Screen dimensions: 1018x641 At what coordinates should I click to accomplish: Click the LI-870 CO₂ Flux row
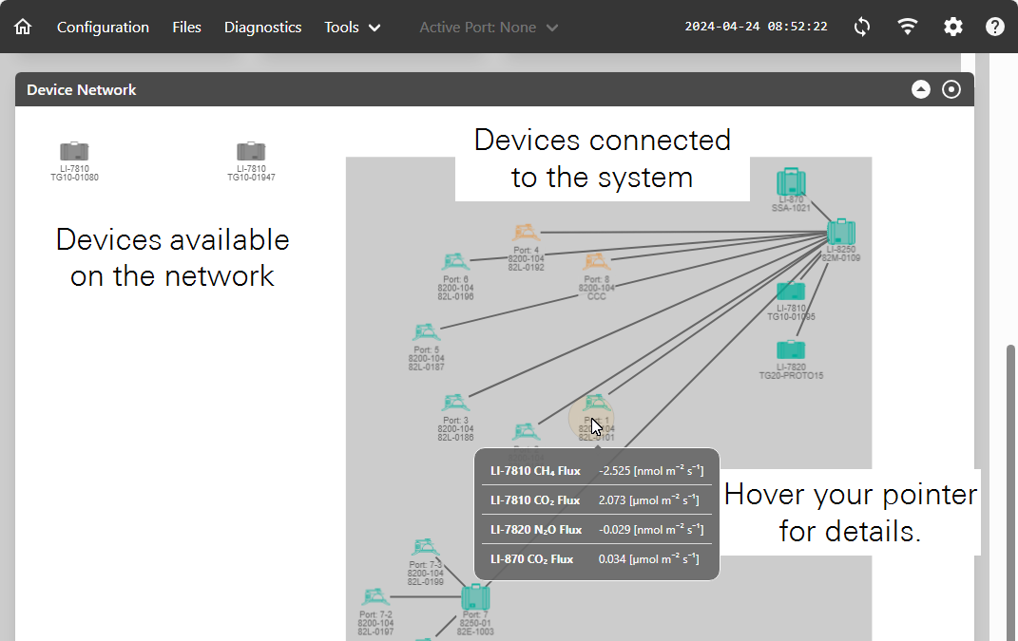point(597,558)
